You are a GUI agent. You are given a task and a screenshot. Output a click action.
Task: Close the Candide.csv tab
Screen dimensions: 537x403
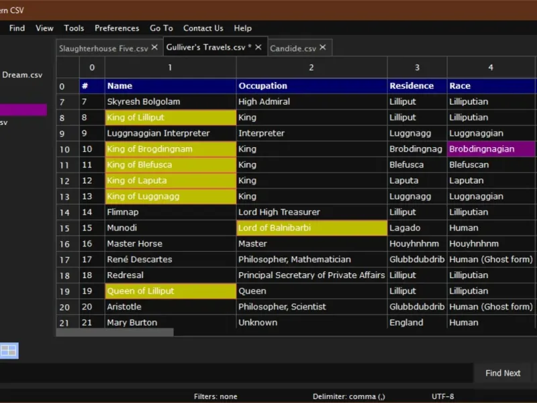tap(322, 48)
